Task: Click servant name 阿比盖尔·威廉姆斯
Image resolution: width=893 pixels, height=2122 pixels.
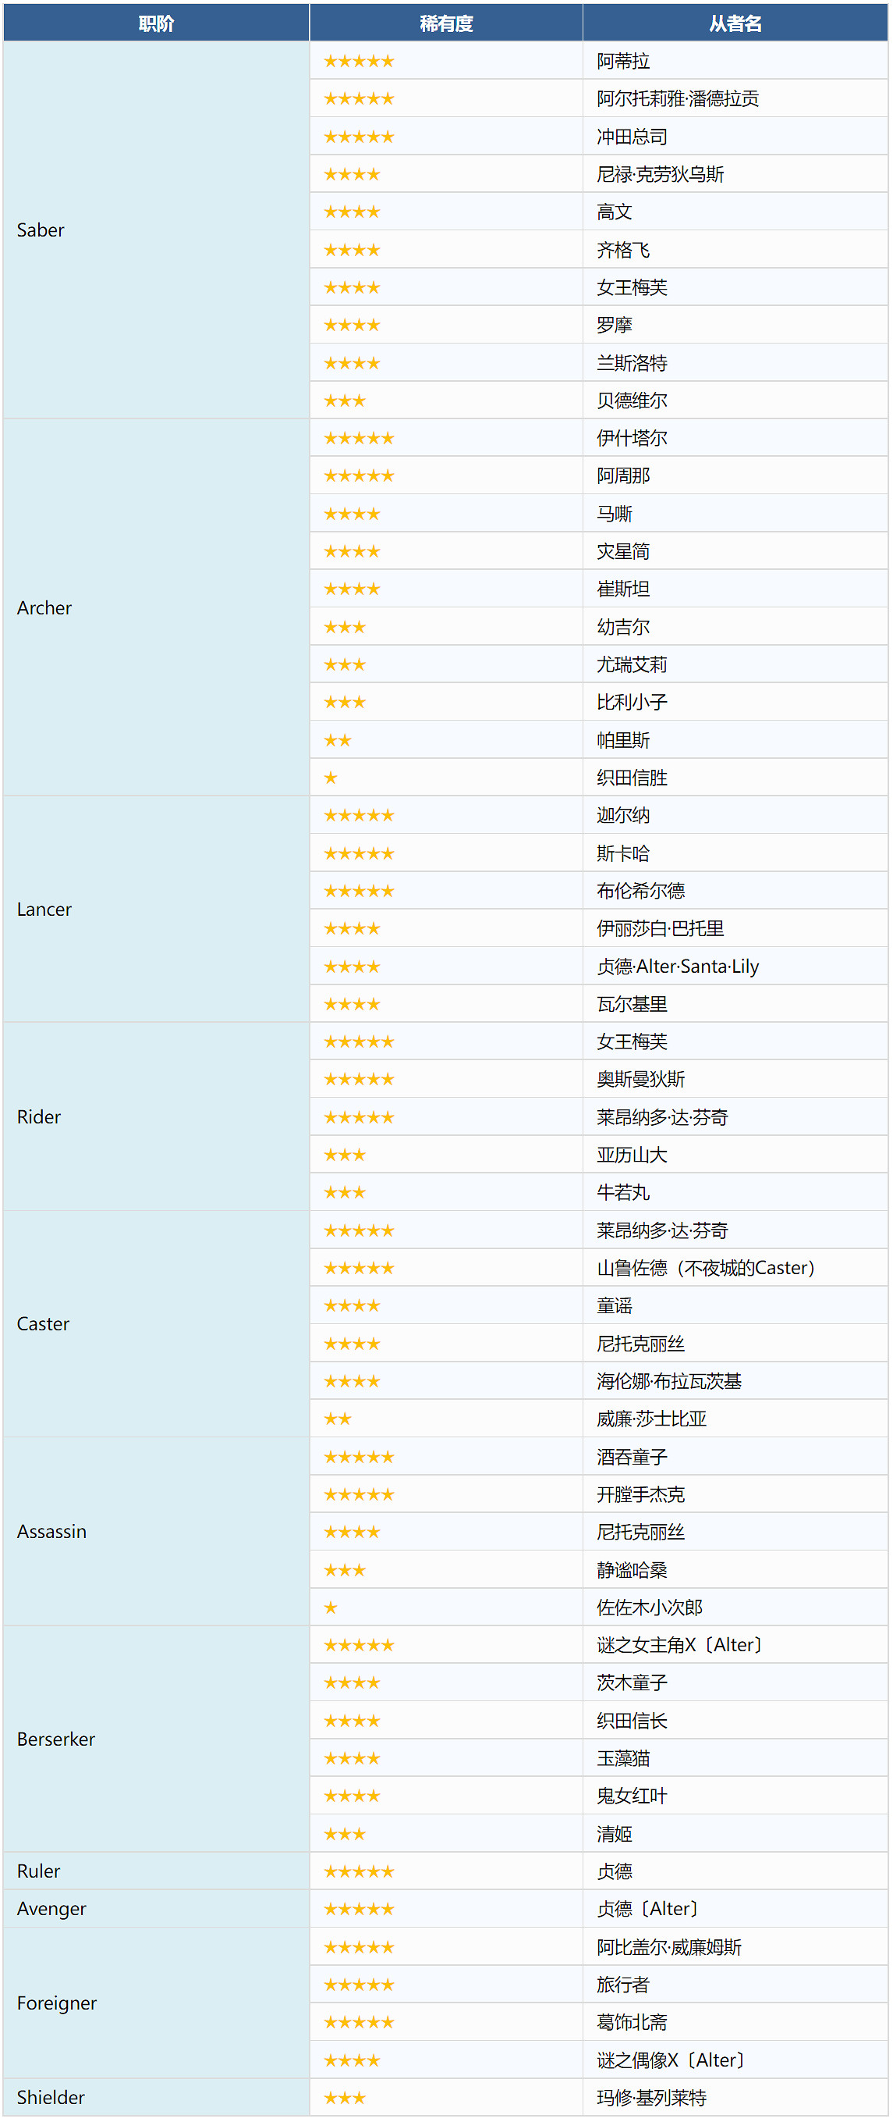Action: 668,1947
